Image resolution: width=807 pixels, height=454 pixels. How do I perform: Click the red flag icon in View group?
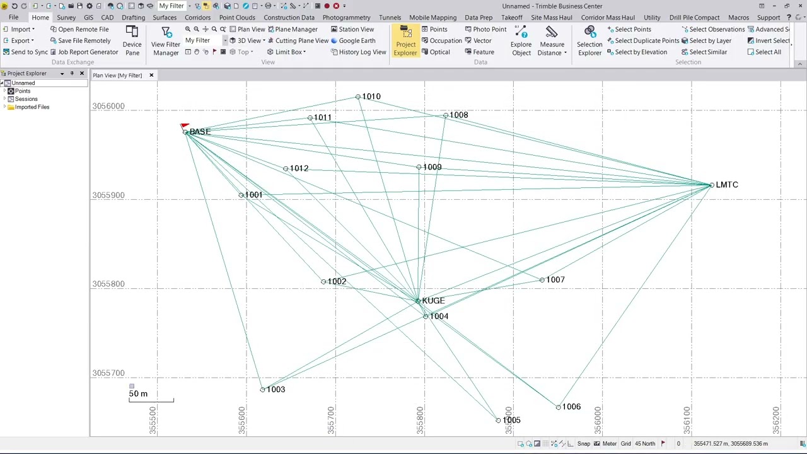[x=214, y=52]
